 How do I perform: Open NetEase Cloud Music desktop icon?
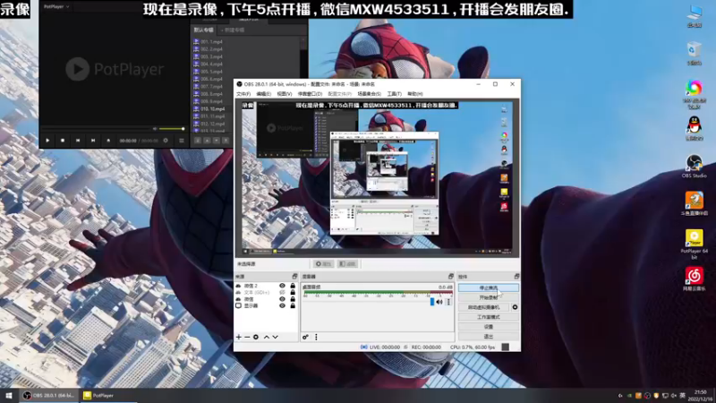[x=695, y=279]
